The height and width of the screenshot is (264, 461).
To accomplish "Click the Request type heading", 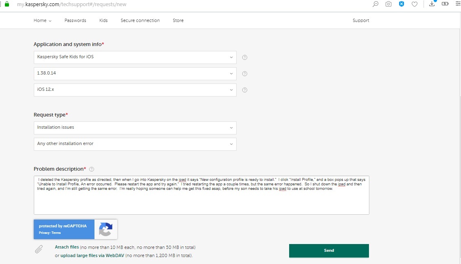I will pos(50,114).
